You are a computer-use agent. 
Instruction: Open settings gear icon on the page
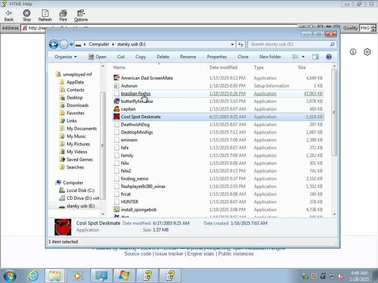tap(367, 52)
